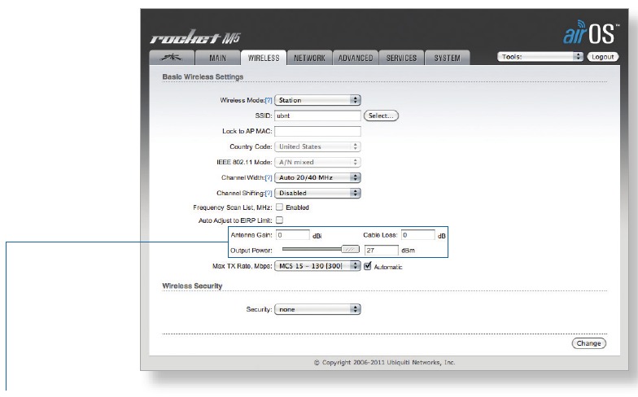Screen dimensions: 638x397
Task: Open the Tools dropdown
Action: (540, 57)
